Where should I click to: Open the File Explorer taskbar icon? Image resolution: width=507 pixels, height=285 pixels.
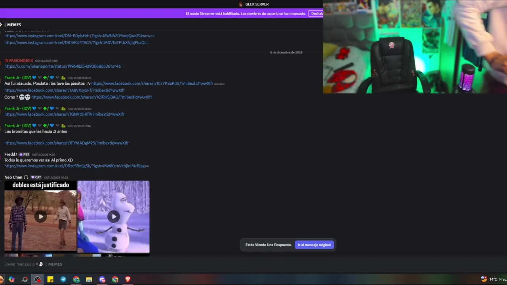pos(89,279)
